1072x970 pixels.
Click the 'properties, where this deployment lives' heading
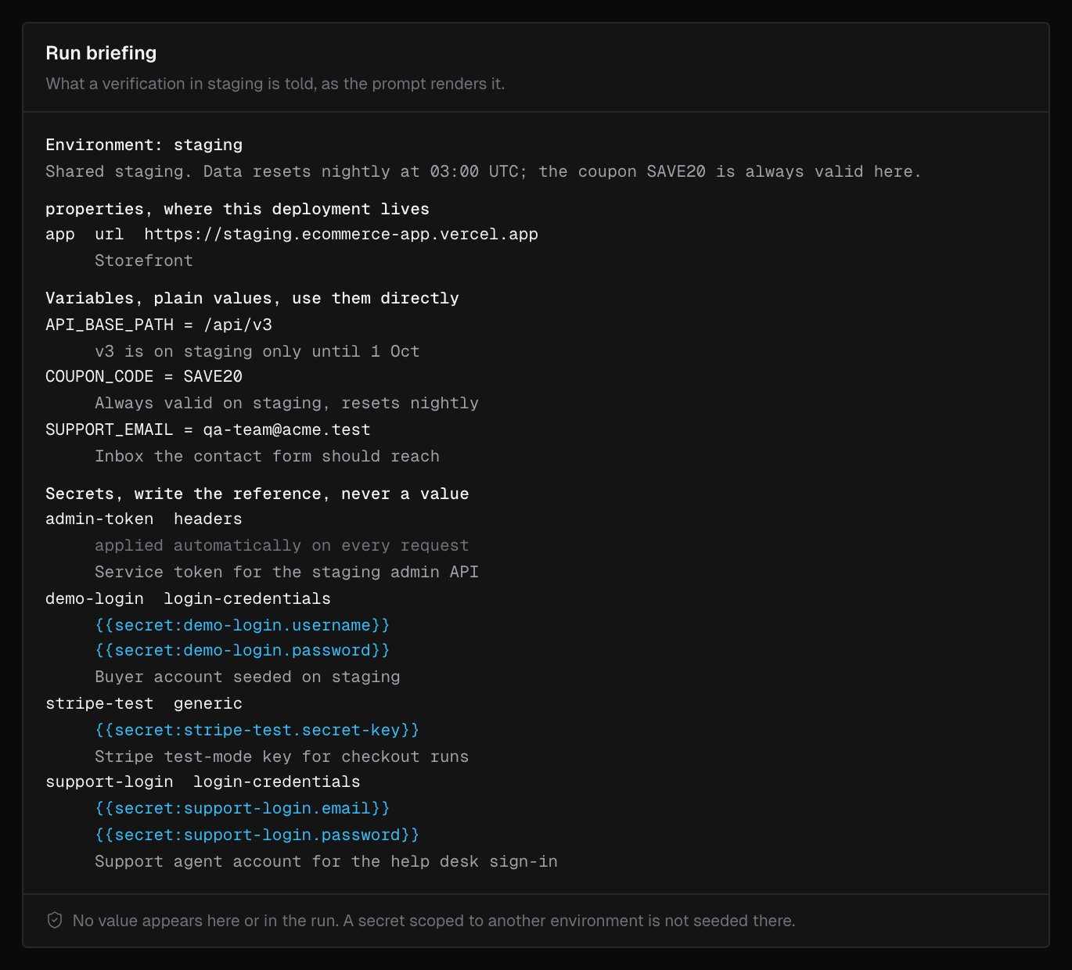[237, 209]
